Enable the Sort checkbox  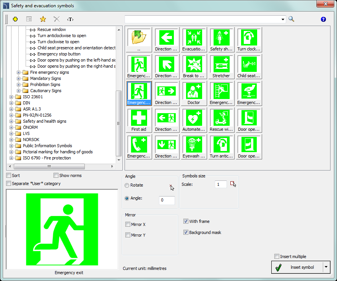coord(9,175)
